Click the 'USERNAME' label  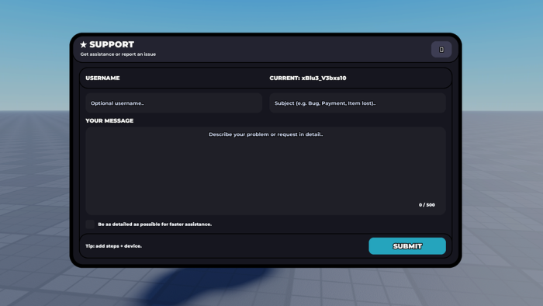(x=102, y=78)
